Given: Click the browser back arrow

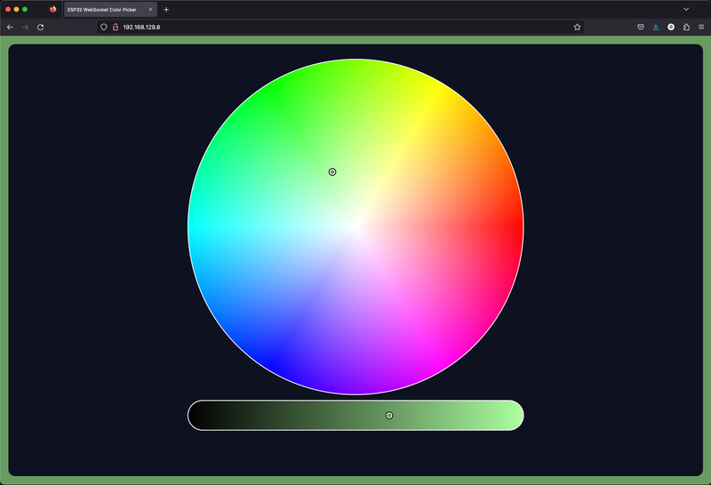Looking at the screenshot, I should coord(10,27).
